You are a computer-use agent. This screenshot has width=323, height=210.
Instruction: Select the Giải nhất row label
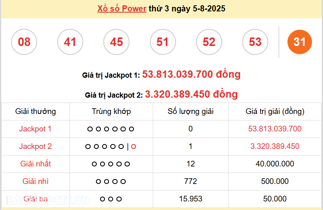coord(36,164)
